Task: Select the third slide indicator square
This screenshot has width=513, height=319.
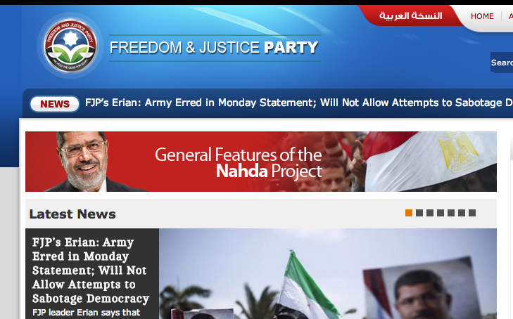Action: click(430, 213)
